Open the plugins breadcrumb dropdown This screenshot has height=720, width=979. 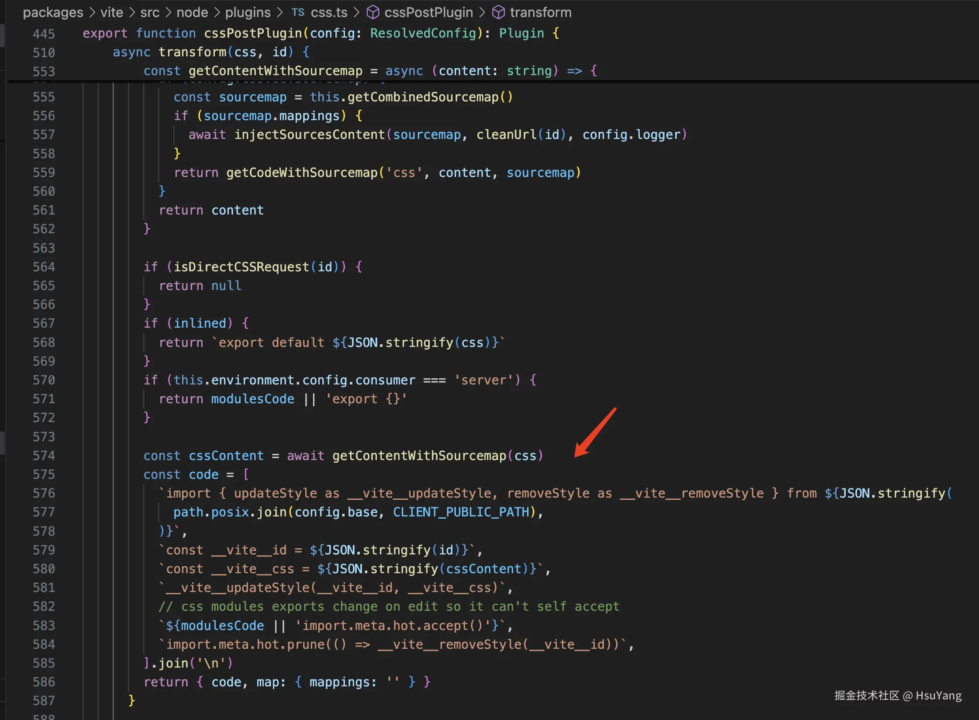tap(248, 12)
